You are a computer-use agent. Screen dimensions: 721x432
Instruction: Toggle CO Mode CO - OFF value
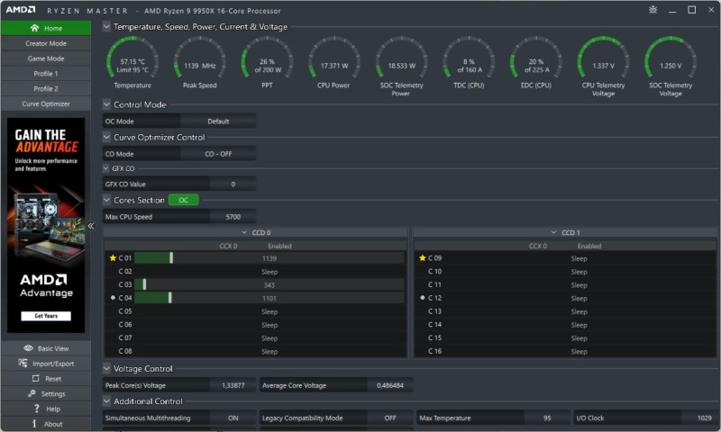pyautogui.click(x=218, y=154)
